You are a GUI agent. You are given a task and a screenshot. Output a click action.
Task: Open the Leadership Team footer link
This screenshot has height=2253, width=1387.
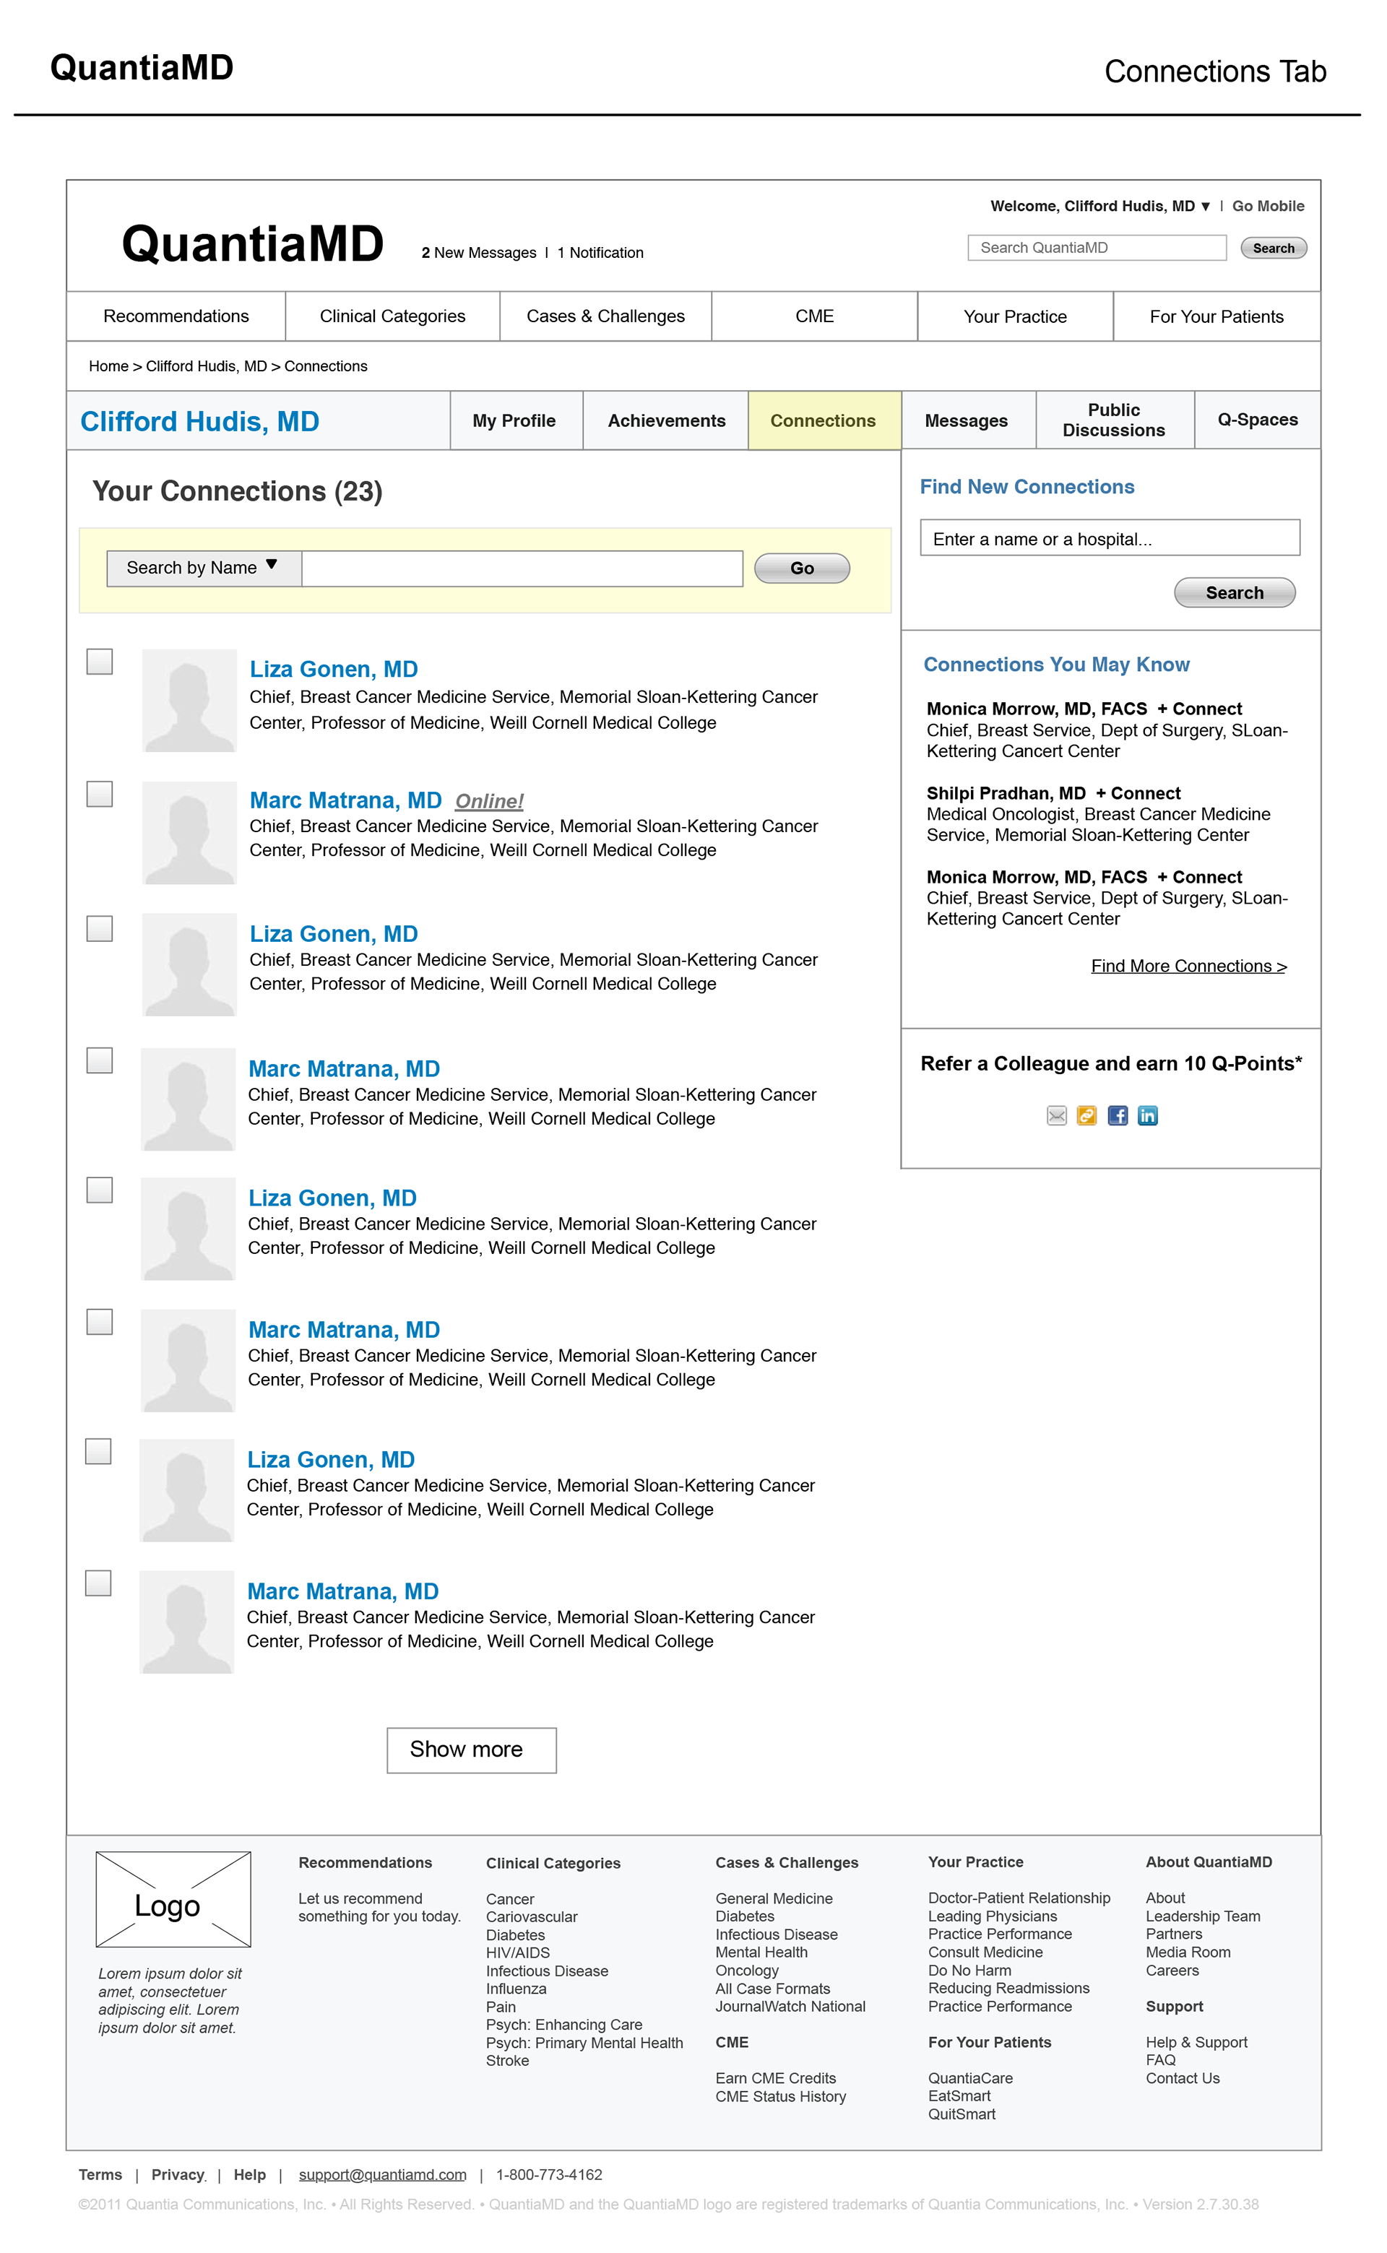pos(1203,1916)
